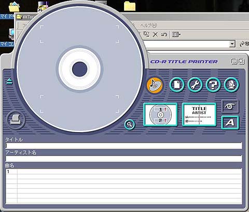Click the undo arrow in Explorer toolbar

tap(164, 34)
